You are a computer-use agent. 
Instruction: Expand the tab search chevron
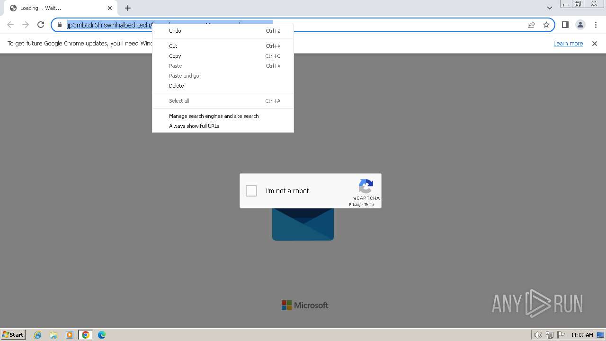pos(549,8)
